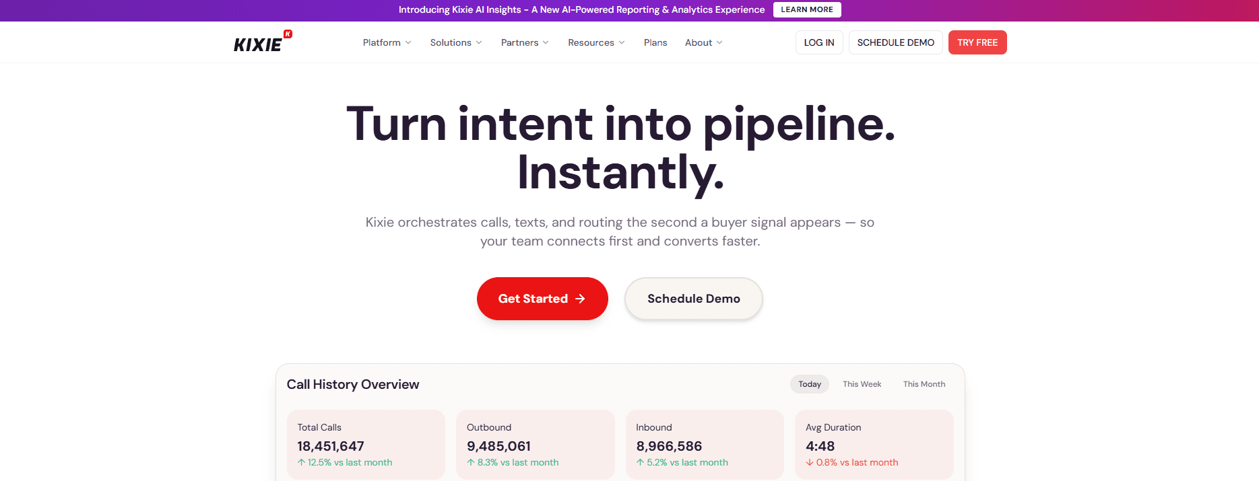
Task: Expand the Partners menu chevron
Action: pyautogui.click(x=546, y=42)
